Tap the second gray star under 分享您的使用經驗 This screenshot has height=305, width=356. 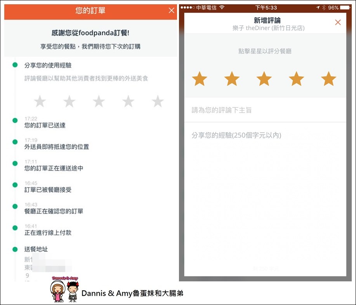(x=69, y=101)
